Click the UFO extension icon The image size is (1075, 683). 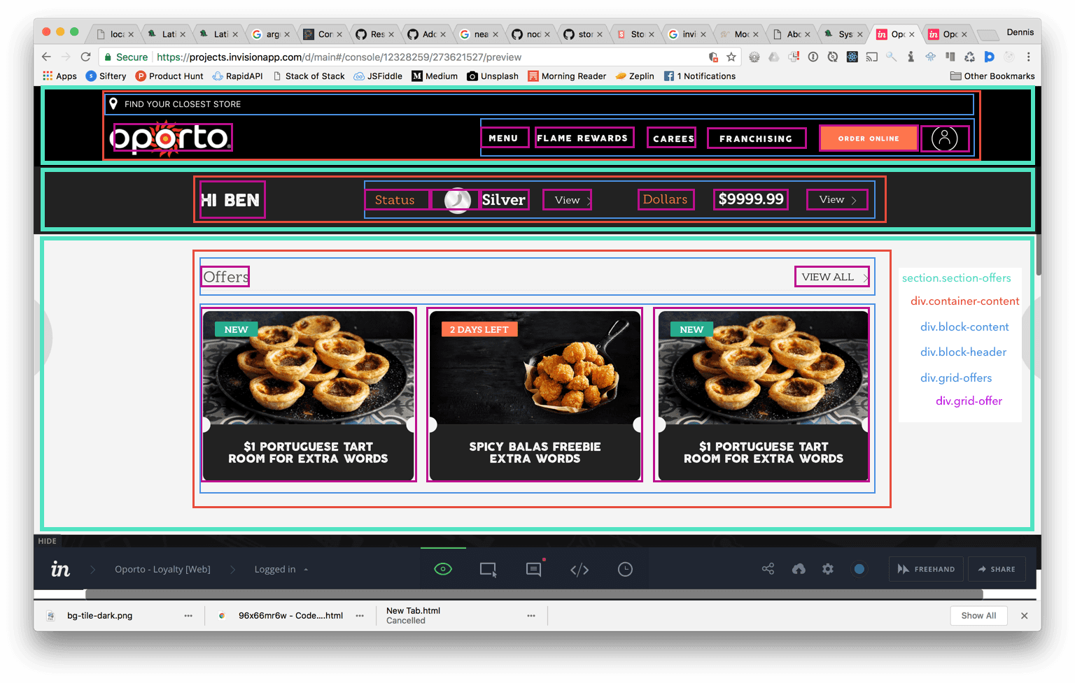point(931,57)
